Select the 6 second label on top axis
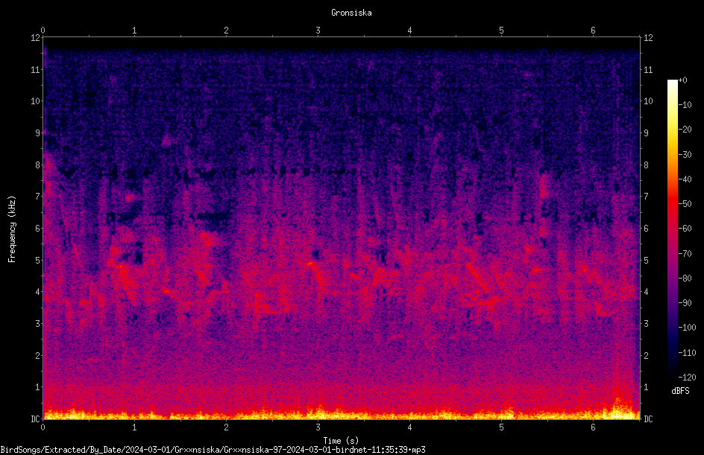The height and width of the screenshot is (455, 704). tap(593, 31)
